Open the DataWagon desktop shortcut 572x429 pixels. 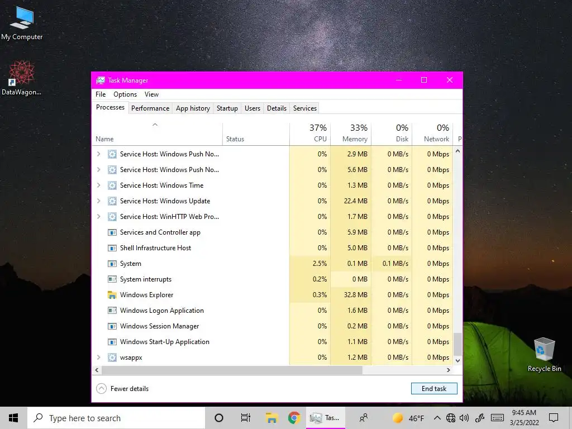[22, 78]
